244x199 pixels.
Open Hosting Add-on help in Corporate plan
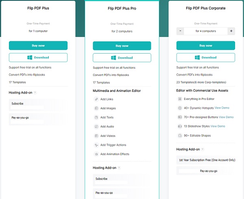click(203, 149)
